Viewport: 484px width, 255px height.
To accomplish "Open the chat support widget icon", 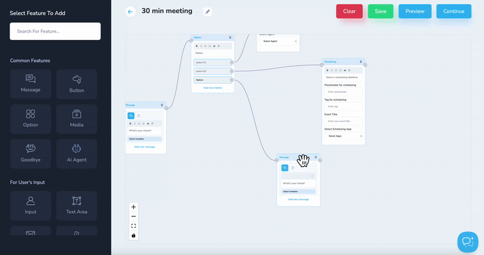I will [467, 241].
